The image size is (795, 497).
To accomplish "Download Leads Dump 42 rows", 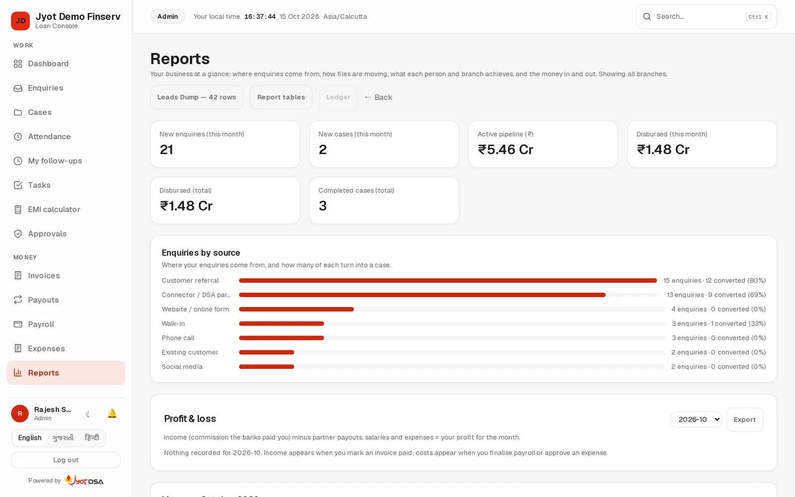I will tap(197, 97).
